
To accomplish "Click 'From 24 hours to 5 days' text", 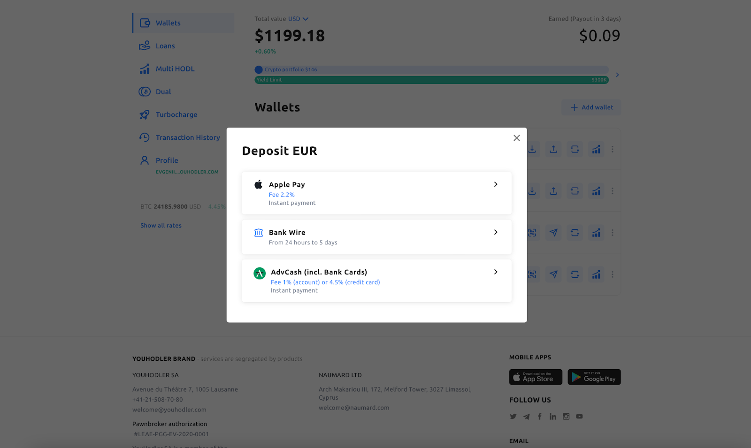I will click(303, 243).
